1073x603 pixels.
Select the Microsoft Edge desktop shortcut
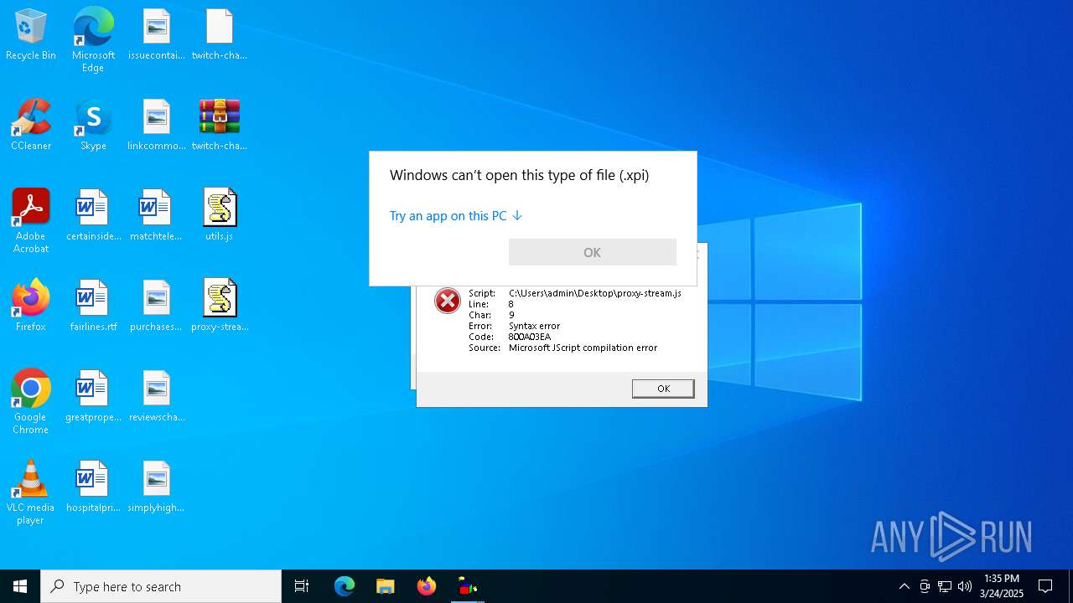point(93,40)
